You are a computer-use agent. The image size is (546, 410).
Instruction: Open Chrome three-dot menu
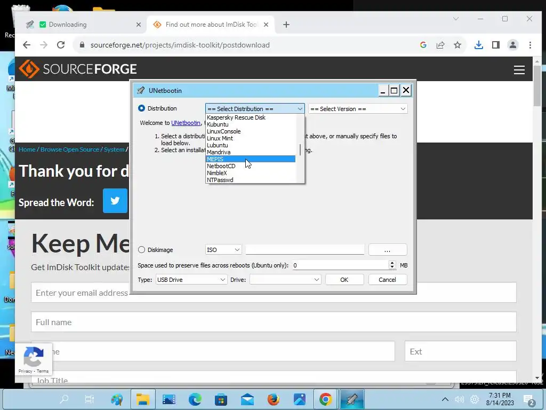point(530,45)
